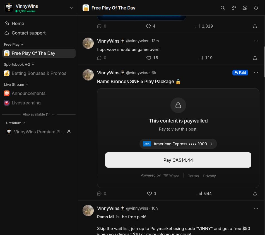Open Betting Bonuses & Promos channel
The width and height of the screenshot is (265, 235).
tap(39, 73)
